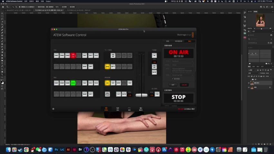Viewport: 274px width, 154px height.
Task: Open the Photoshop layer blend mode dropdown
Action: (254, 73)
